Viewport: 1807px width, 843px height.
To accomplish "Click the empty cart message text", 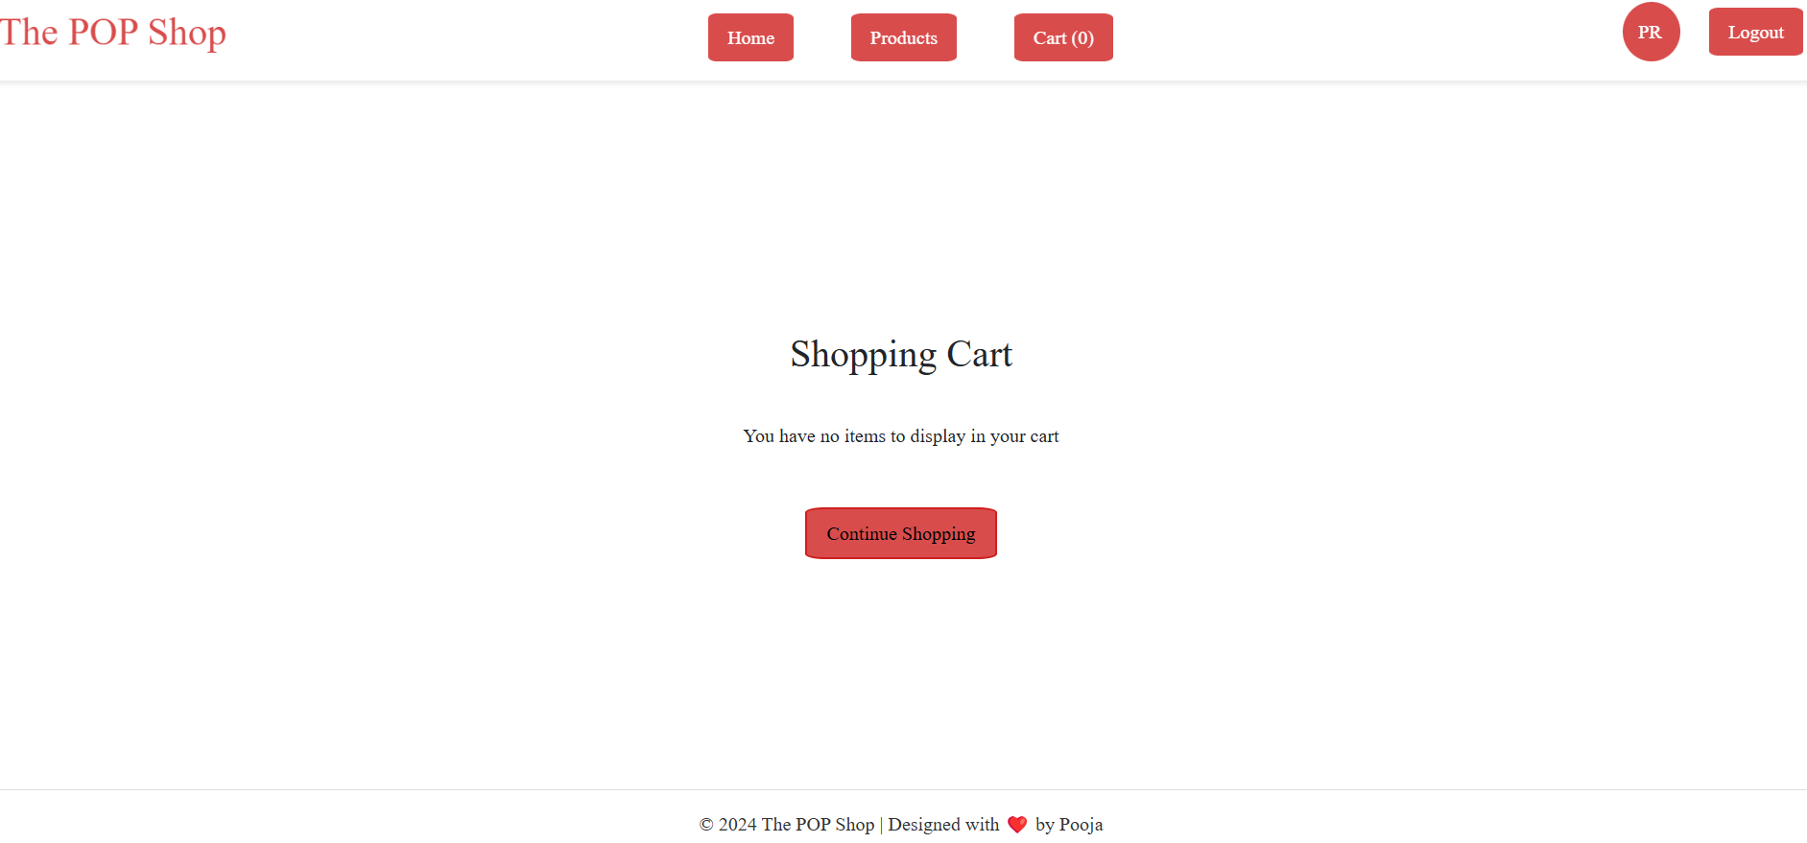I will click(x=901, y=436).
